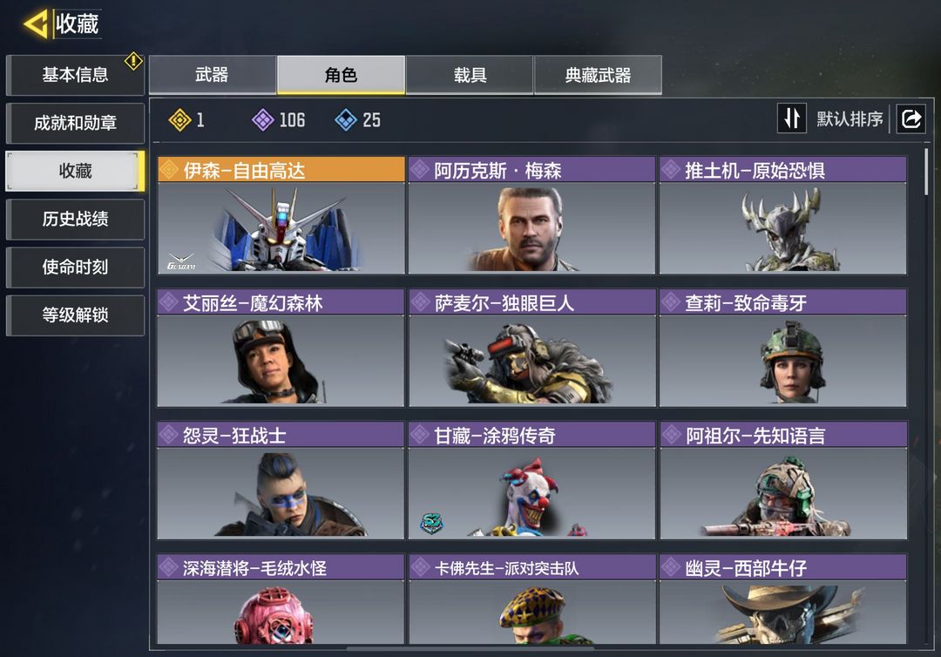Click the warning badge on 基本信息
Image resolution: width=941 pixels, height=657 pixels.
pos(133,61)
